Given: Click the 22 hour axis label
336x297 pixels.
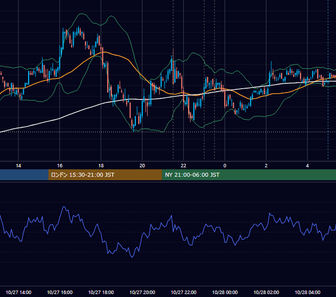Looking at the screenshot, I should (183, 166).
